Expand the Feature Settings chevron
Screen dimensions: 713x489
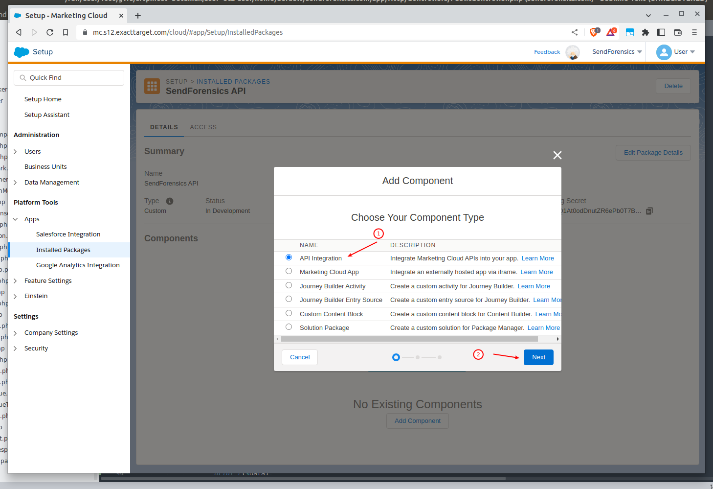(x=15, y=281)
